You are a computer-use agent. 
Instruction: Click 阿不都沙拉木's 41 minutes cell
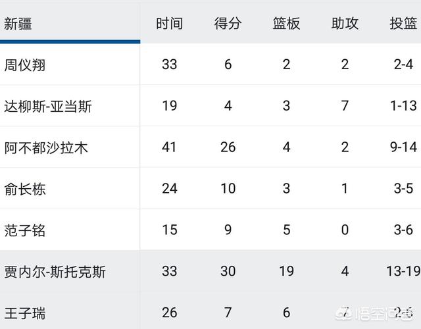click(x=169, y=147)
